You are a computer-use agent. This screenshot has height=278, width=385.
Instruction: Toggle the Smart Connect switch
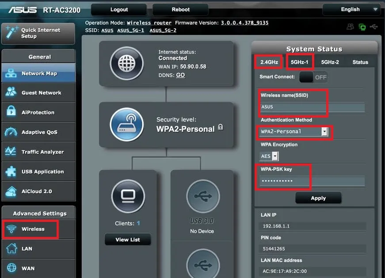[x=313, y=77]
